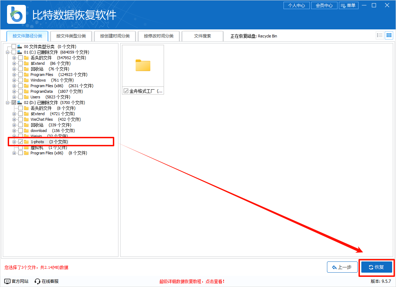Switch to 按文件类型分类 tab

[x=71, y=36]
